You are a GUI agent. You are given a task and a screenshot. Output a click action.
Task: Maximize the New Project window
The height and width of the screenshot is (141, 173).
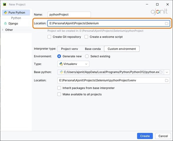click(x=157, y=4)
